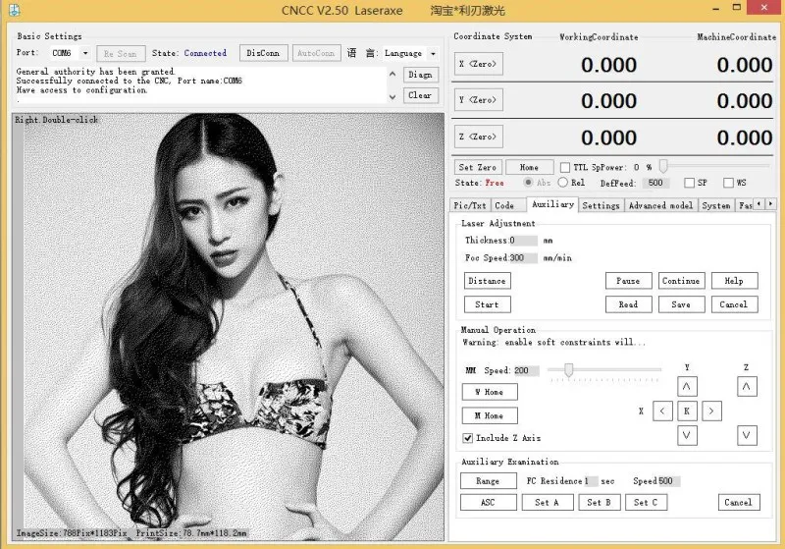Raise Z axis with up arrow
The image size is (785, 549).
click(x=747, y=387)
